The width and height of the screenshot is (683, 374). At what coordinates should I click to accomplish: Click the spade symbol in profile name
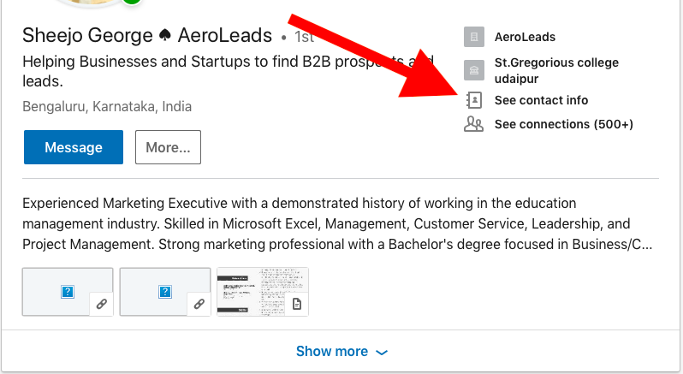[164, 35]
